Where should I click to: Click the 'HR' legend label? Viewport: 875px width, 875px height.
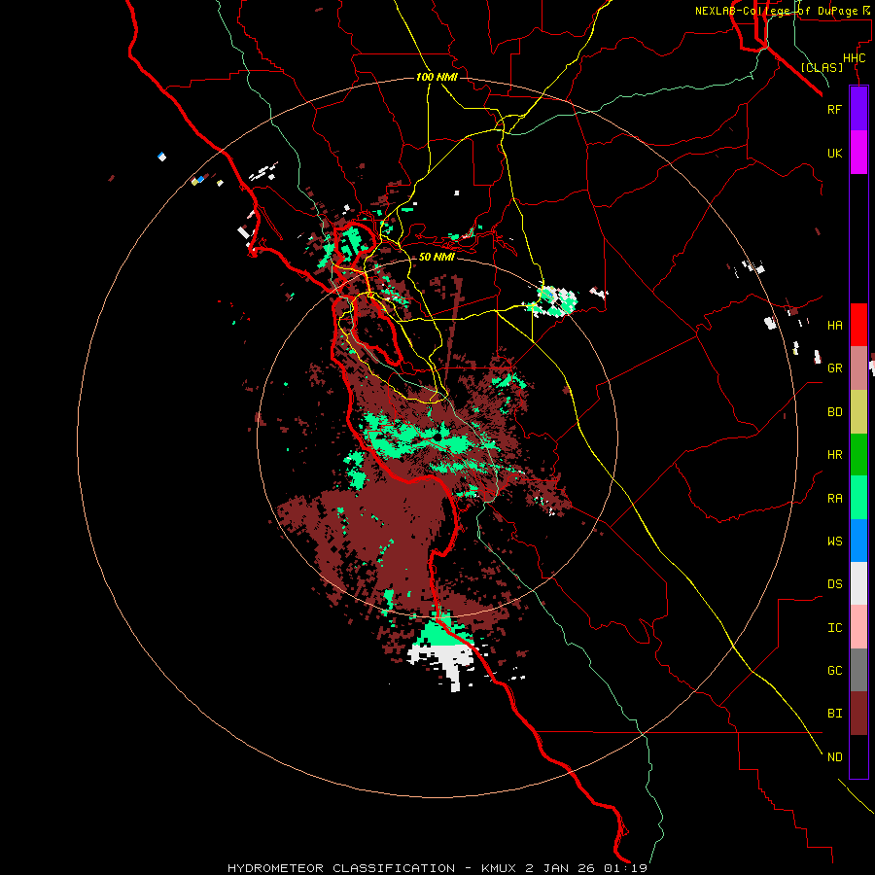(x=834, y=455)
